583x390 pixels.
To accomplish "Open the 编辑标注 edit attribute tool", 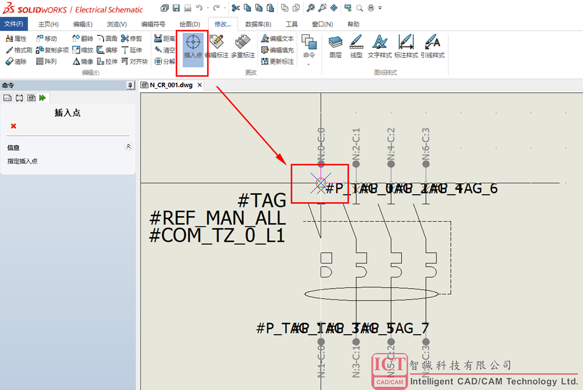I will (216, 47).
